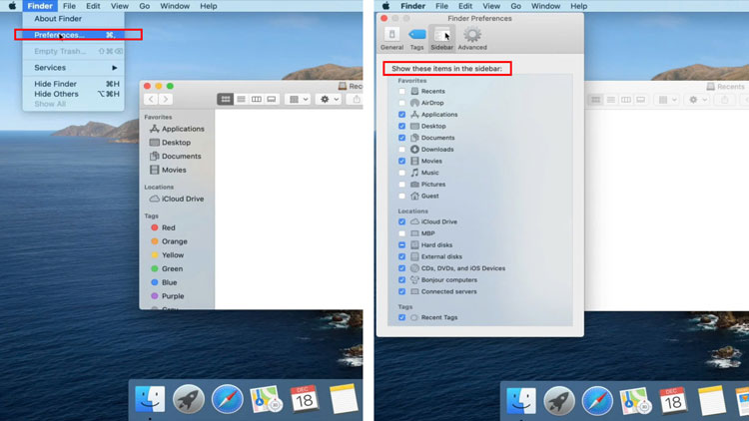The height and width of the screenshot is (421, 749).
Task: Select the Red tag color dot in the sidebar
Action: (x=154, y=227)
